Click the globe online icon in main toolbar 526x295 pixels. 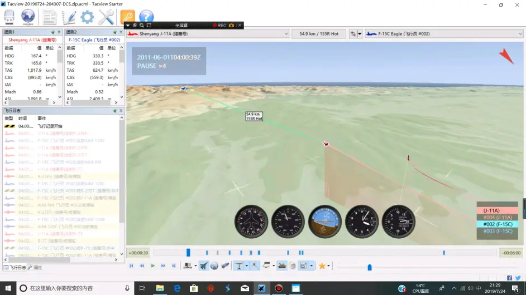28,17
